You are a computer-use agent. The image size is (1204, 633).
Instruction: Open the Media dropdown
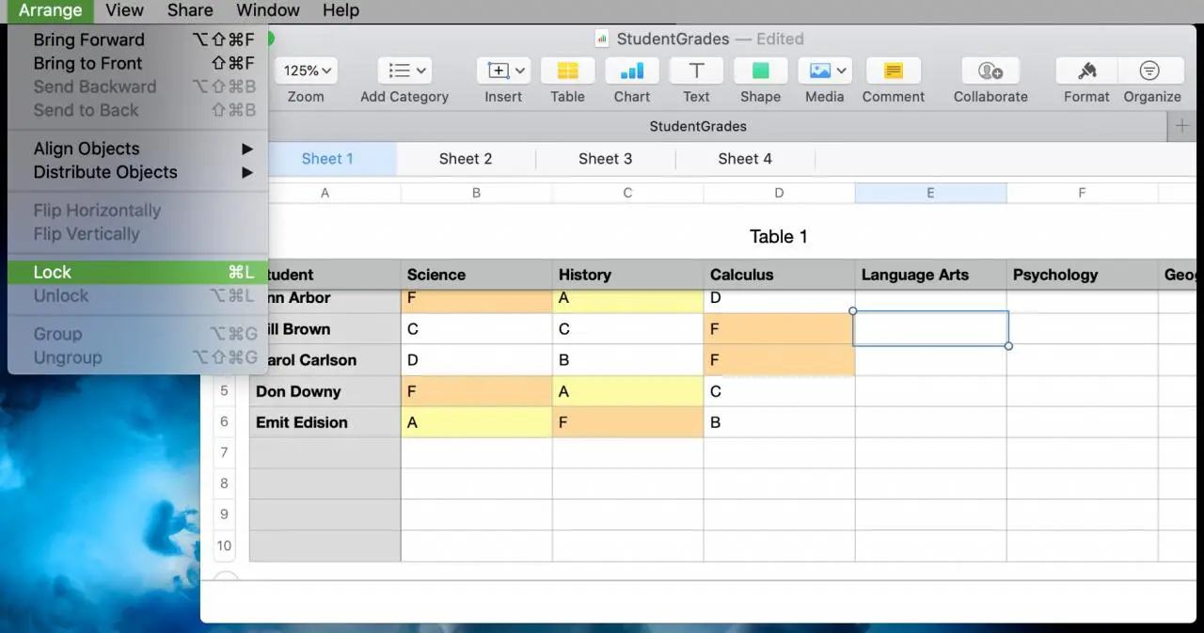coord(824,71)
